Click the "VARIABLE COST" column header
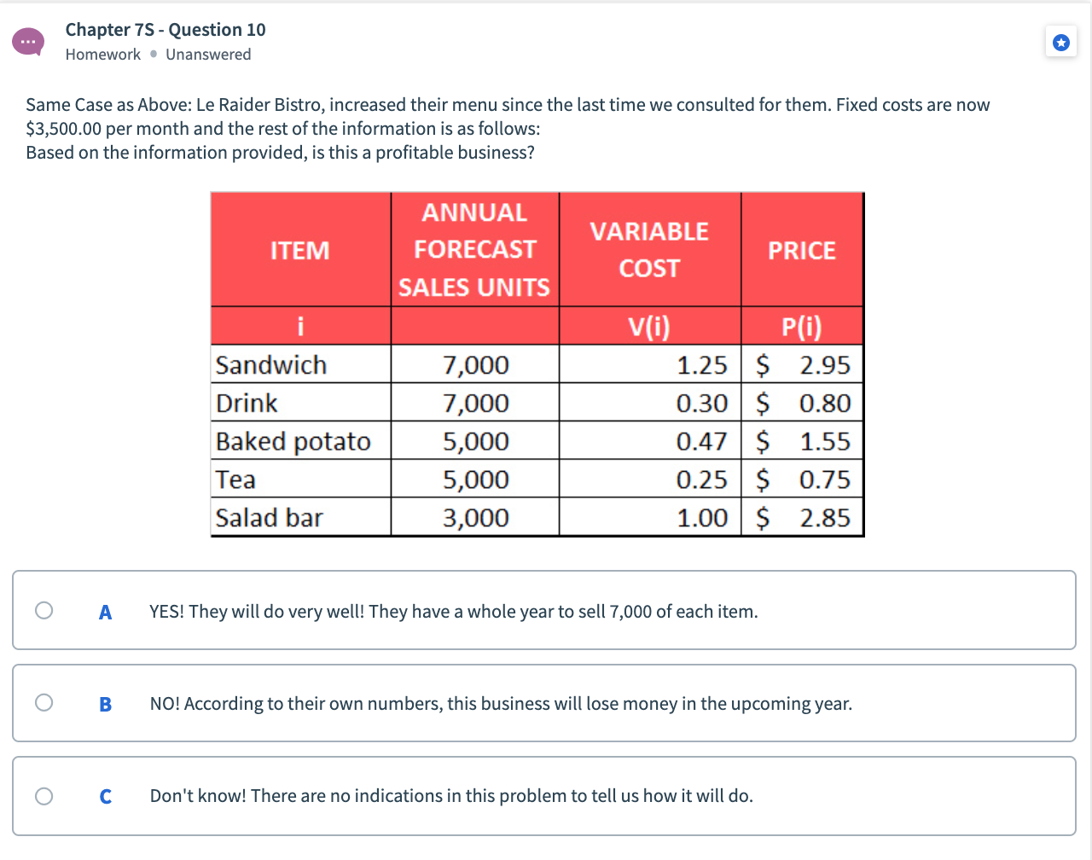 650,250
